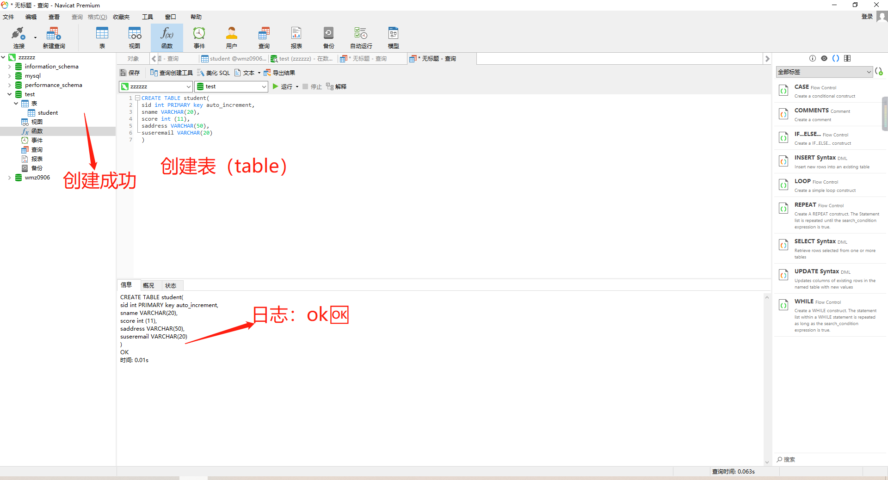Open the Automation (自动运行) toolbar icon
The height and width of the screenshot is (480, 888).
point(361,37)
